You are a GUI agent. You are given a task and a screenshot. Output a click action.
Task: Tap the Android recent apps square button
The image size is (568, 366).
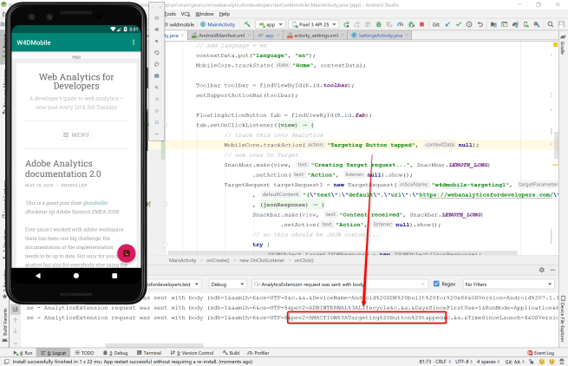pos(115,275)
